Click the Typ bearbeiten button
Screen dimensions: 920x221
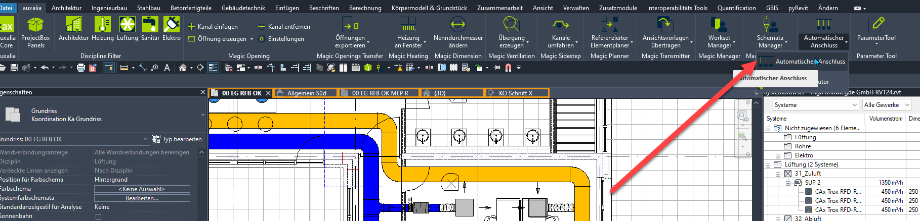(177, 139)
